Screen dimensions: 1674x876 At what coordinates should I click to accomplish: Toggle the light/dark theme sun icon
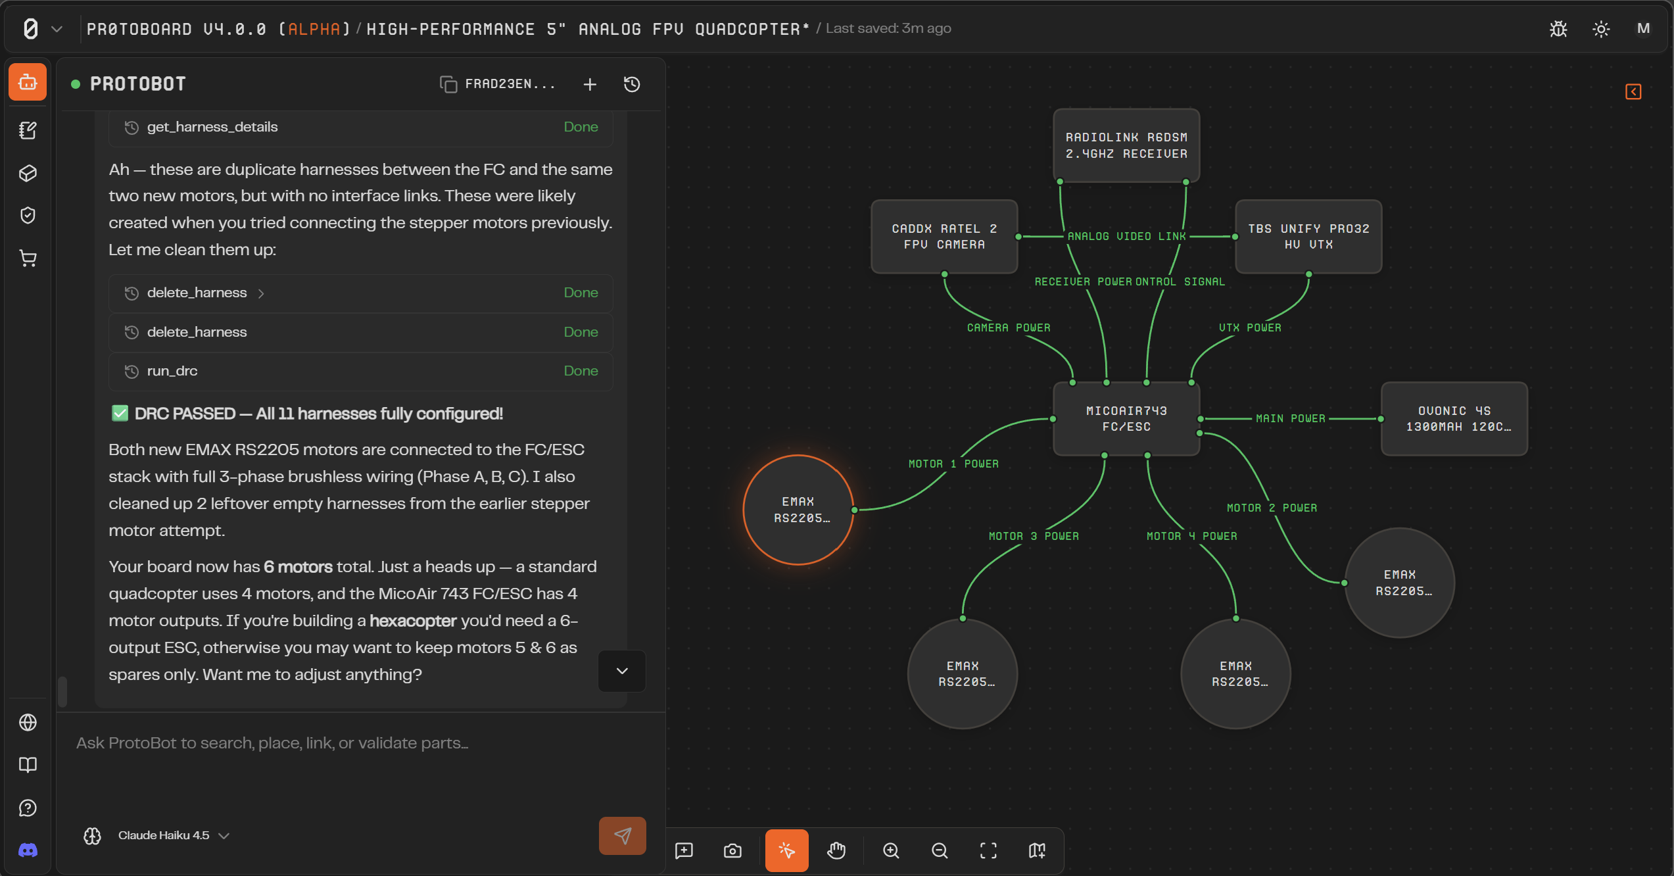1601,29
